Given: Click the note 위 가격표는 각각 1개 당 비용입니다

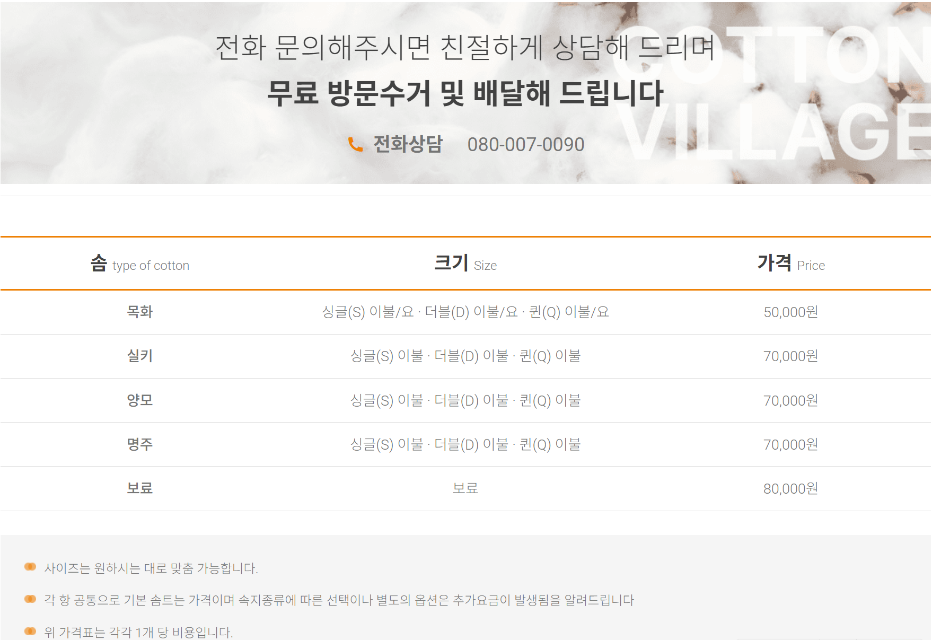Looking at the screenshot, I should [139, 632].
